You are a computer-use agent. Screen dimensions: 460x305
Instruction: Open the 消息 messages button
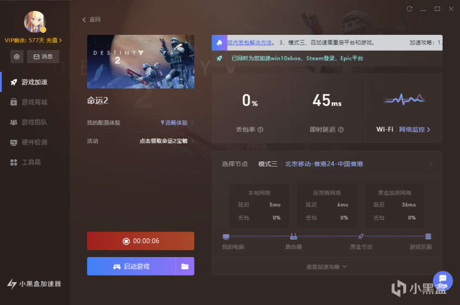pos(43,57)
